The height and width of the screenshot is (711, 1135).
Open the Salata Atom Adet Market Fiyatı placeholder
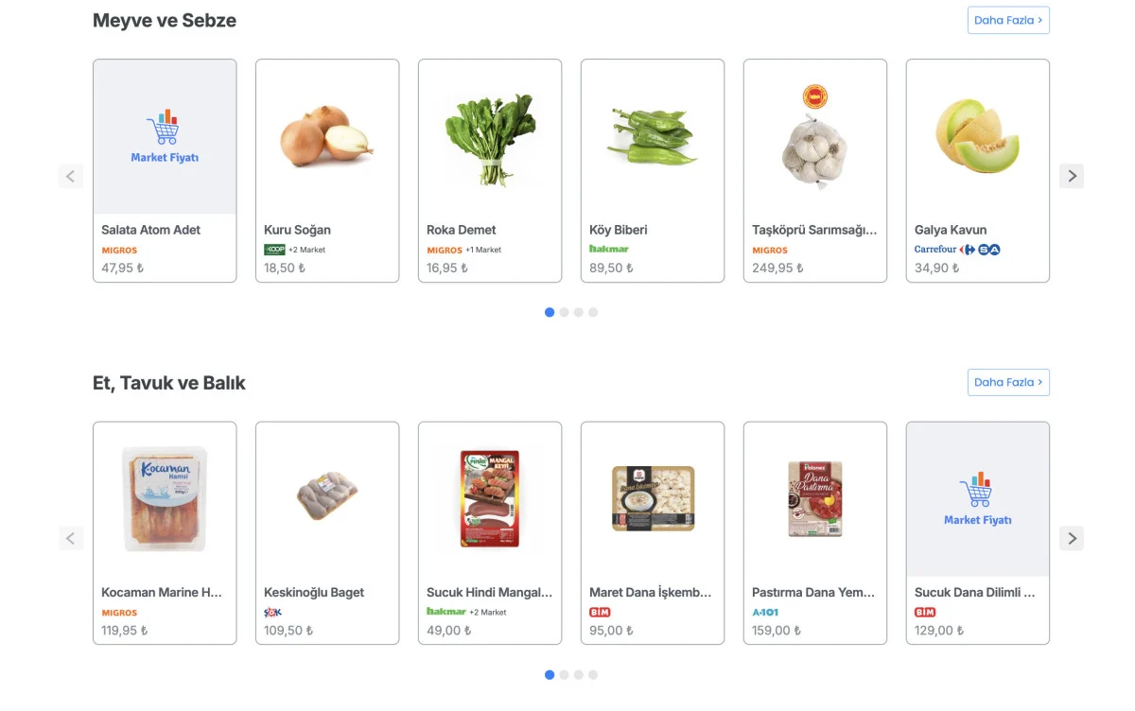pyautogui.click(x=165, y=137)
